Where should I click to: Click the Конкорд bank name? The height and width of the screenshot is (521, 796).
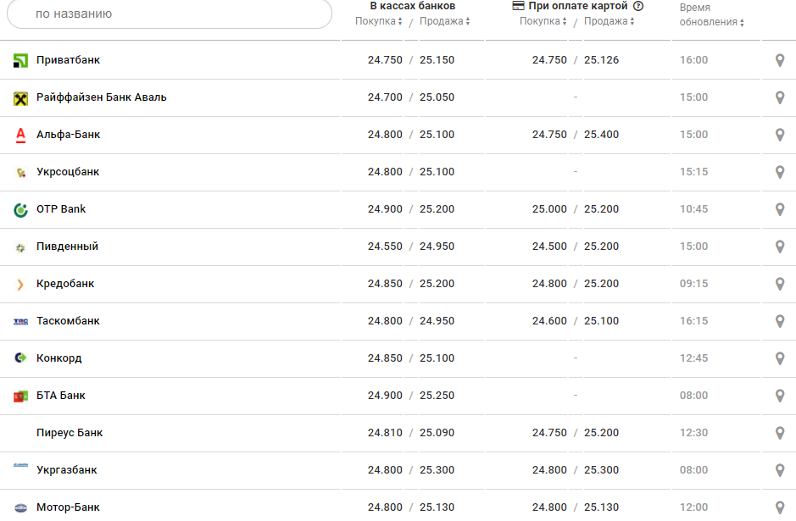58,358
